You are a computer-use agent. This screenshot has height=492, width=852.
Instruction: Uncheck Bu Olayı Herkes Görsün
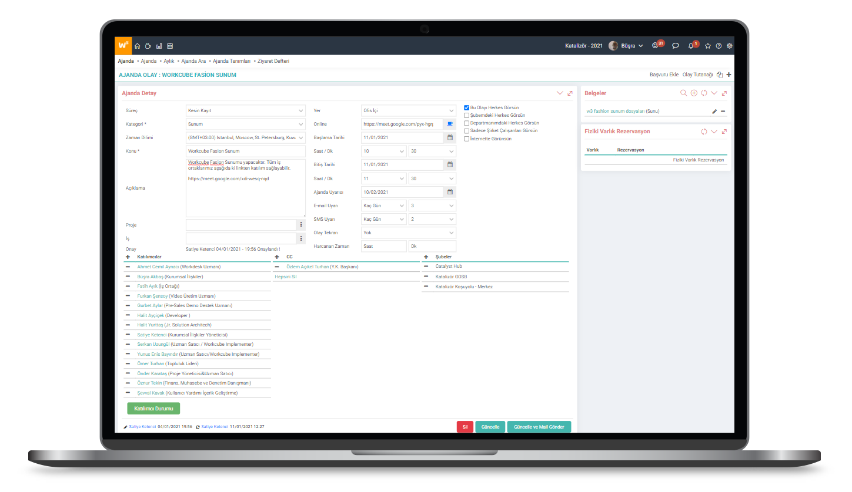[466, 107]
